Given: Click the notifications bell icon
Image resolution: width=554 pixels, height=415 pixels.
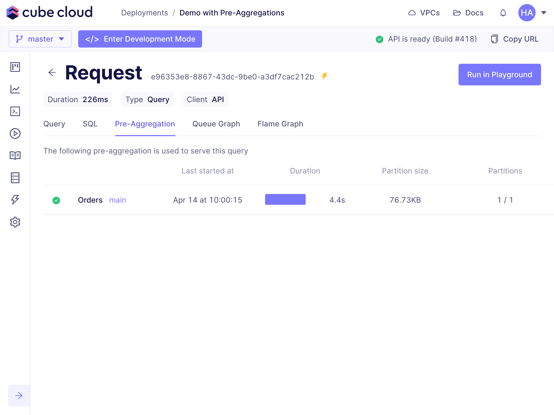Looking at the screenshot, I should [503, 13].
